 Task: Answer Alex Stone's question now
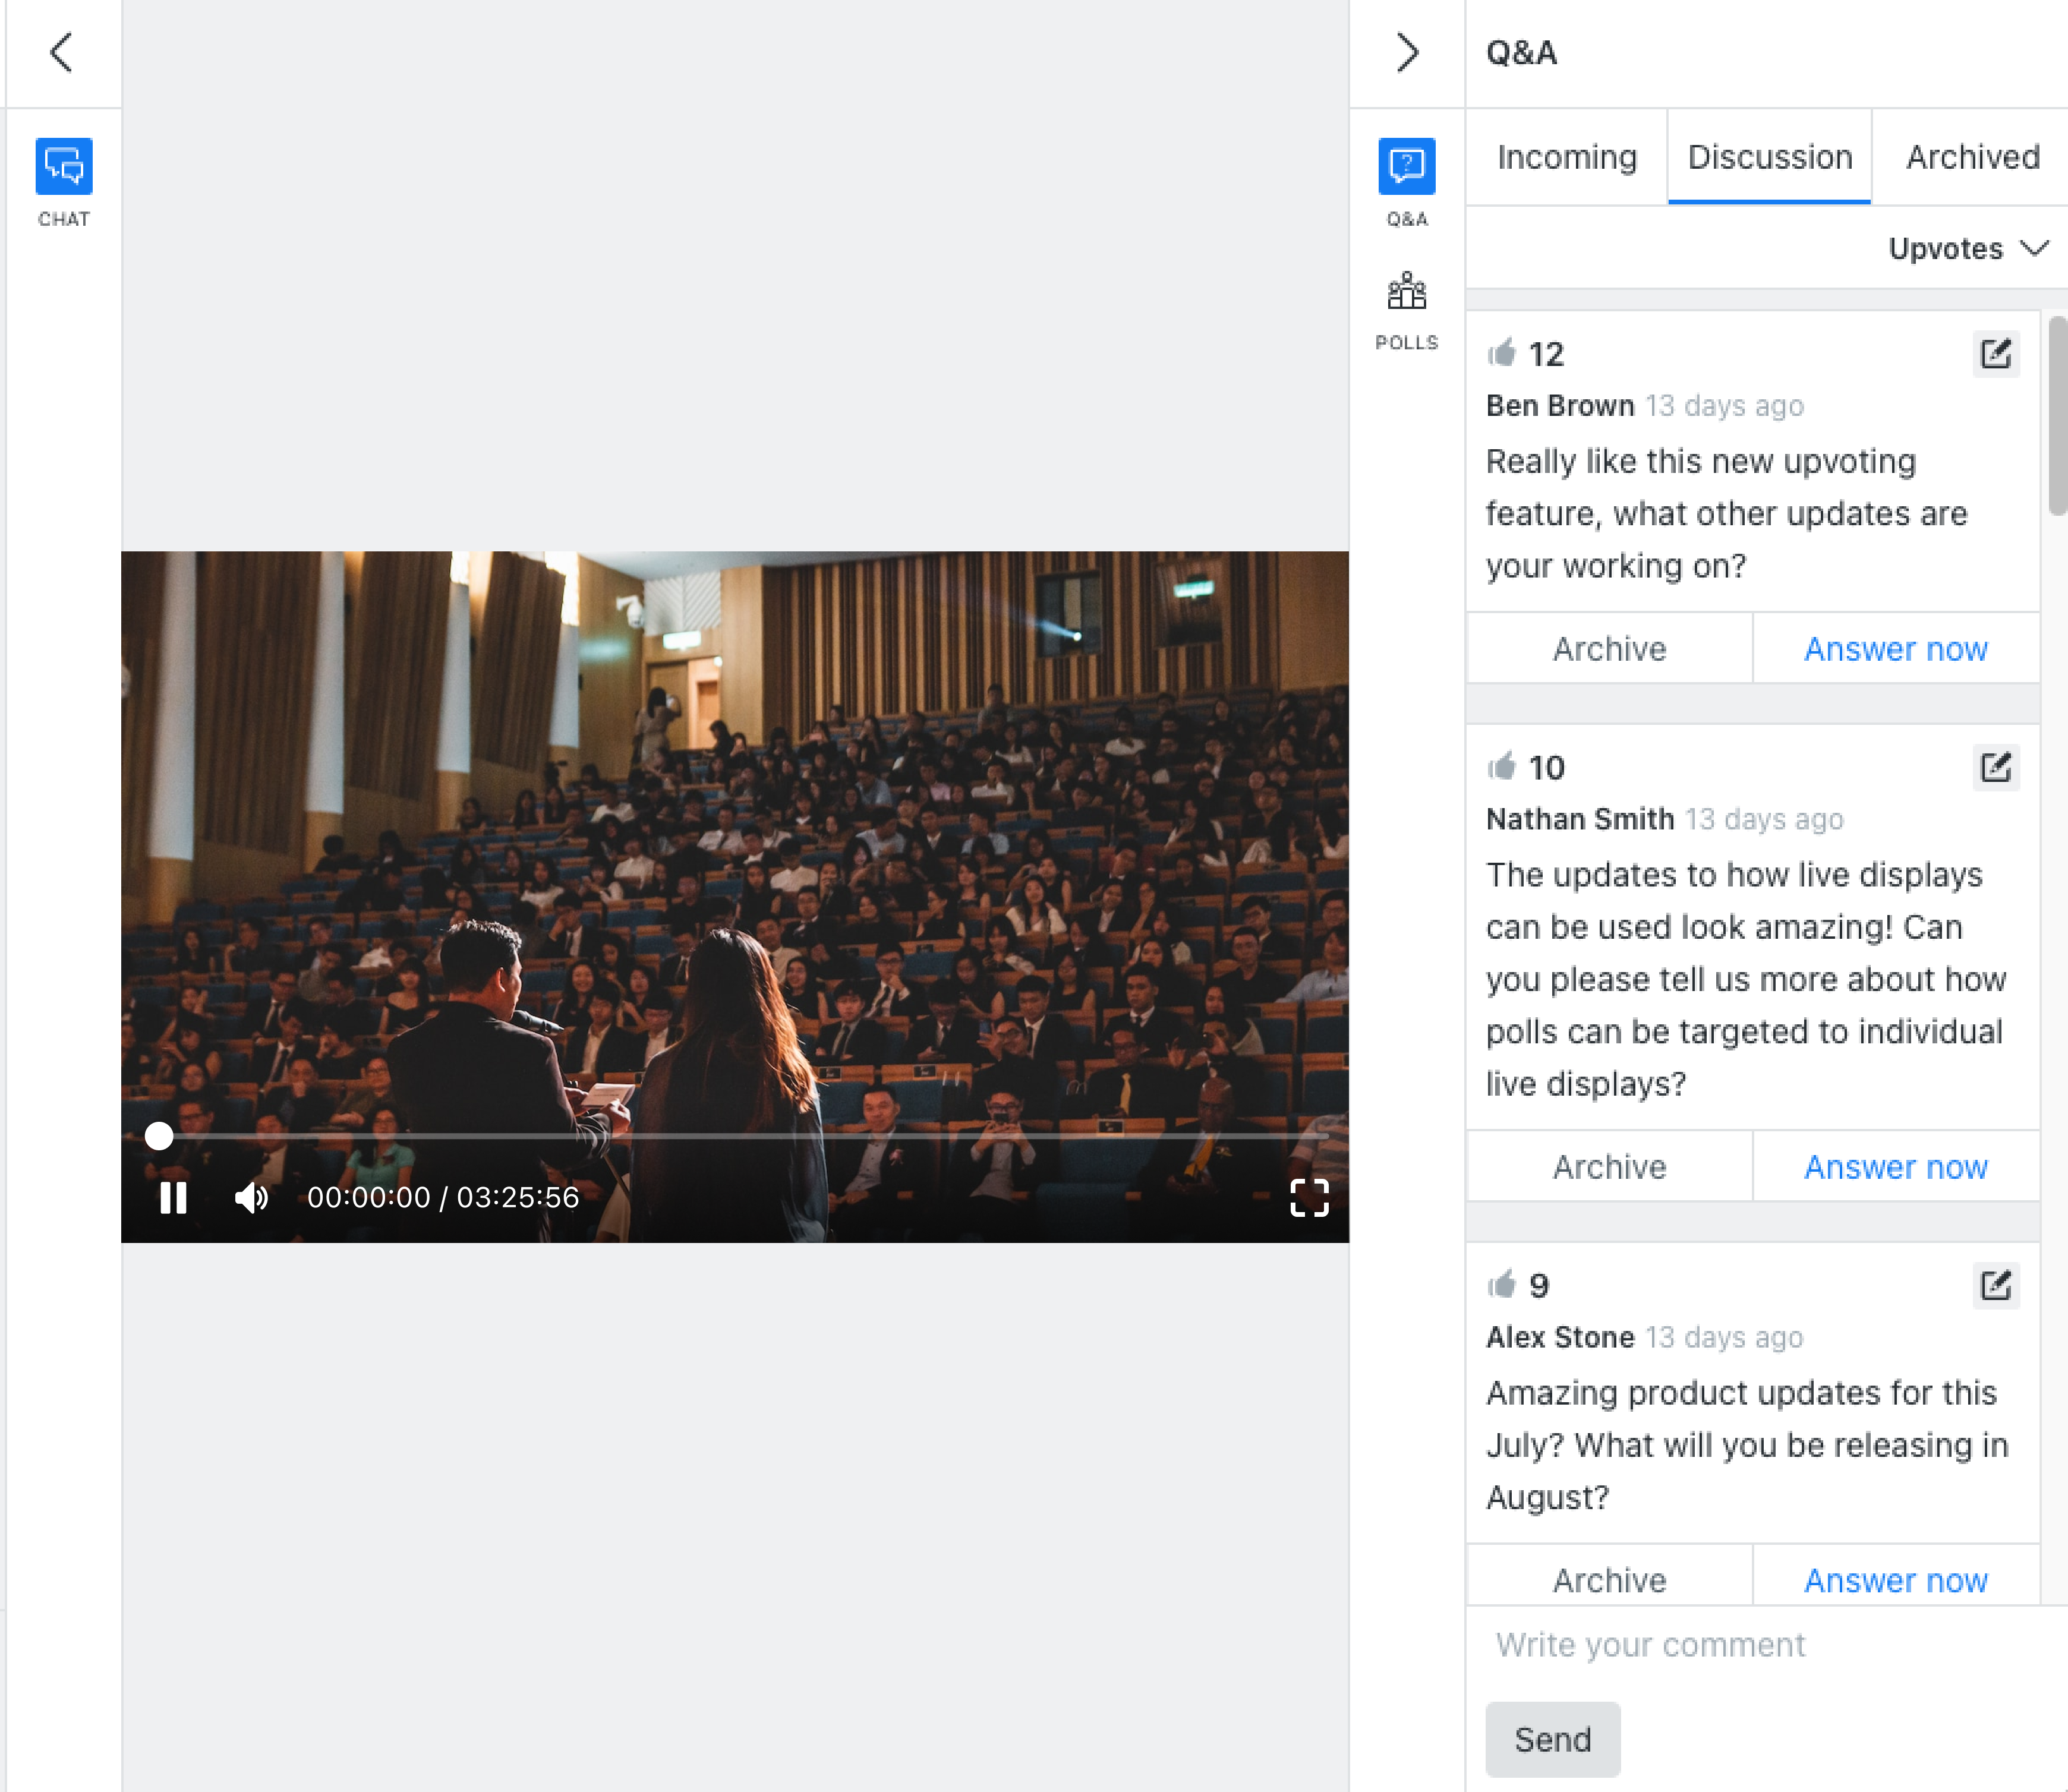[x=1896, y=1576]
